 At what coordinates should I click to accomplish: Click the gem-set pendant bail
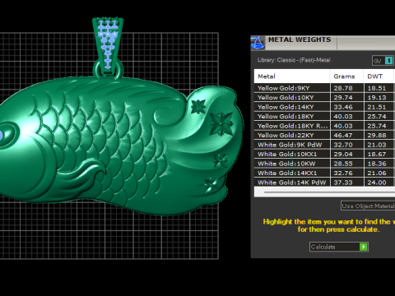108,47
